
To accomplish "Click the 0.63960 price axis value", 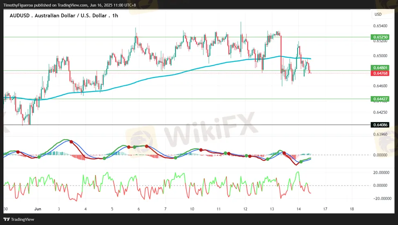I will 380,134.
